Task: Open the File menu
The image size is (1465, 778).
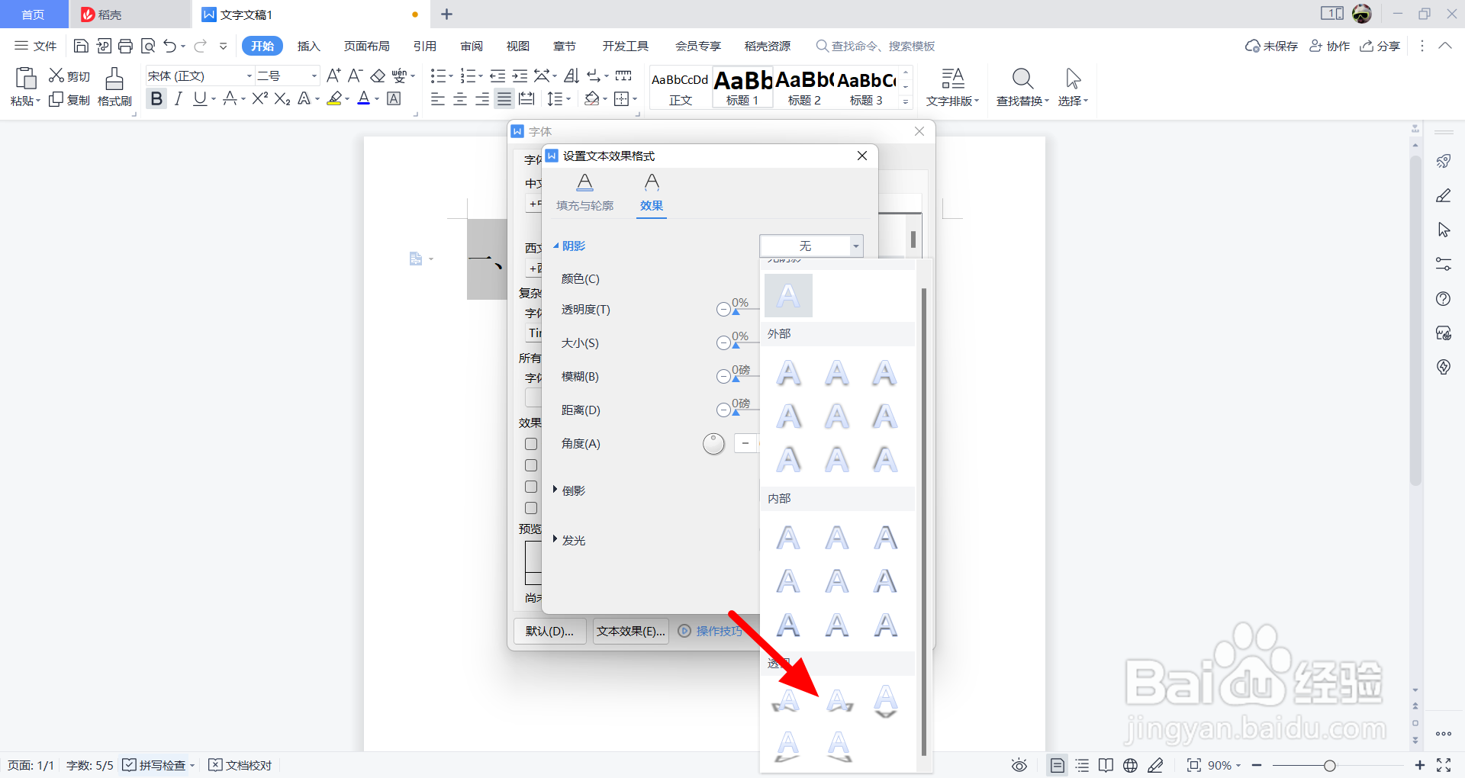Action: 36,47
